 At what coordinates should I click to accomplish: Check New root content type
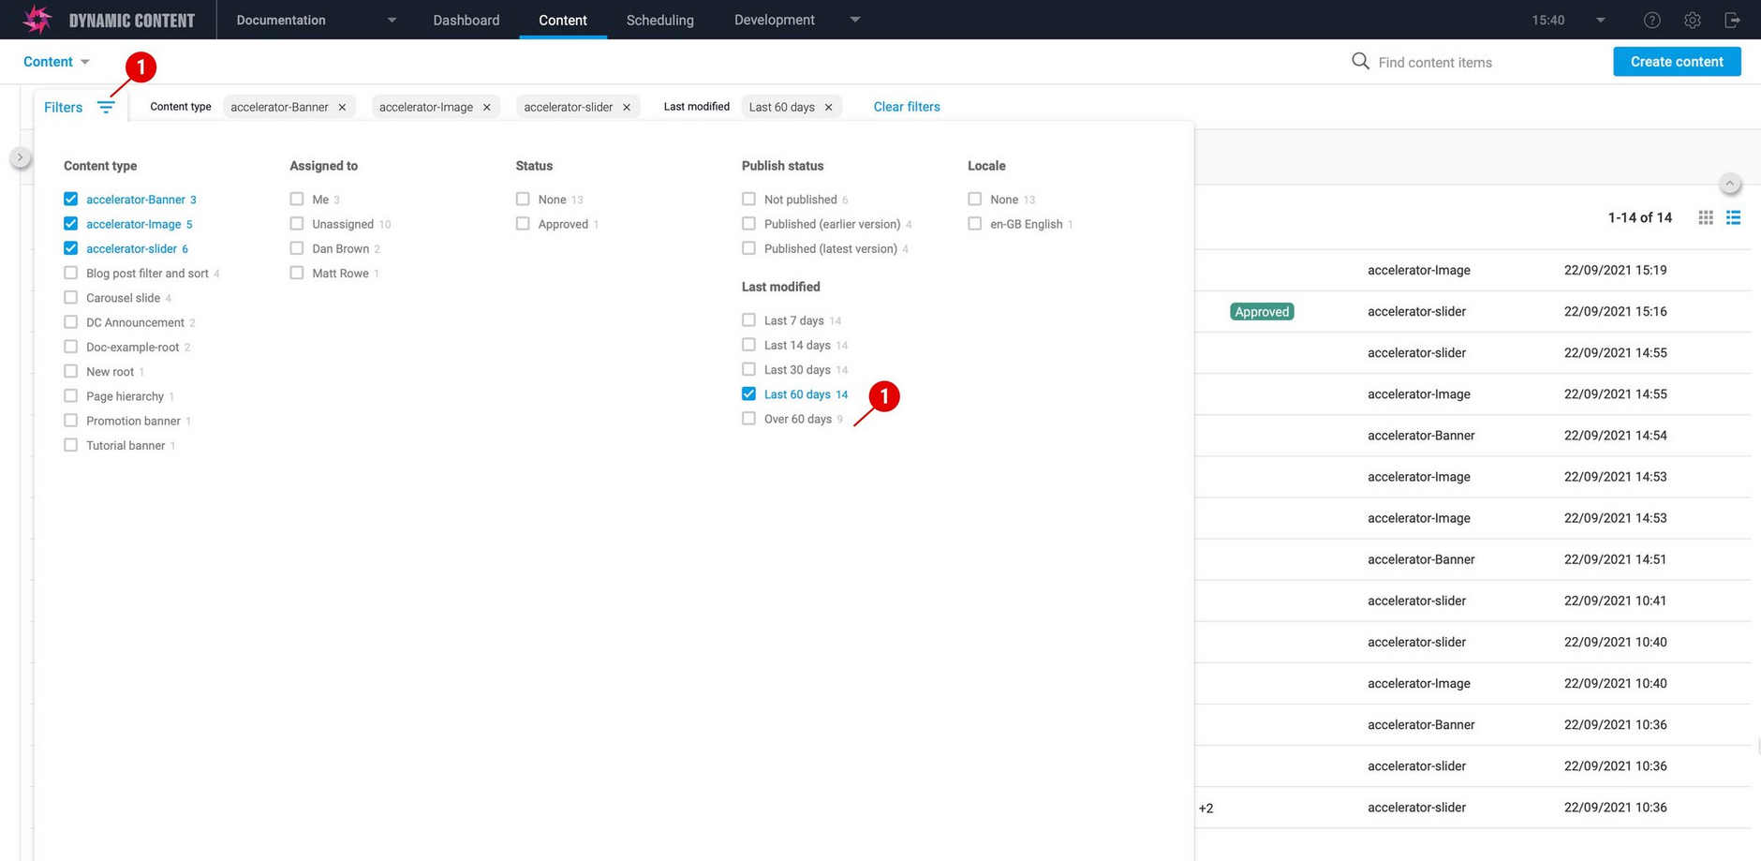70,371
